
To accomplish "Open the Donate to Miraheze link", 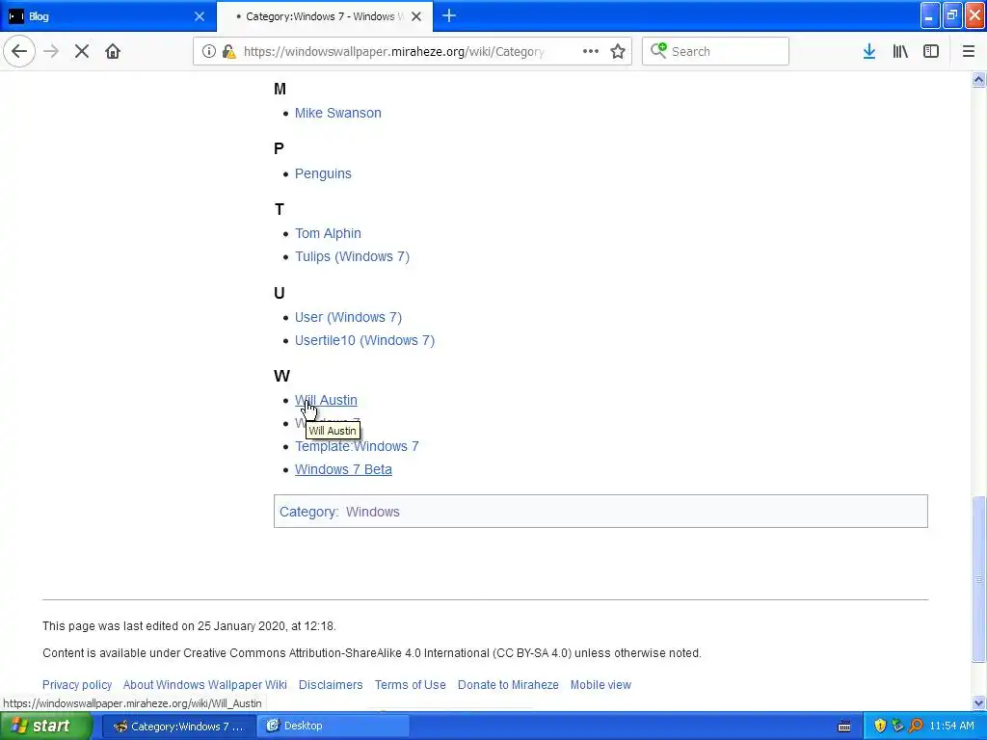I will [x=508, y=685].
